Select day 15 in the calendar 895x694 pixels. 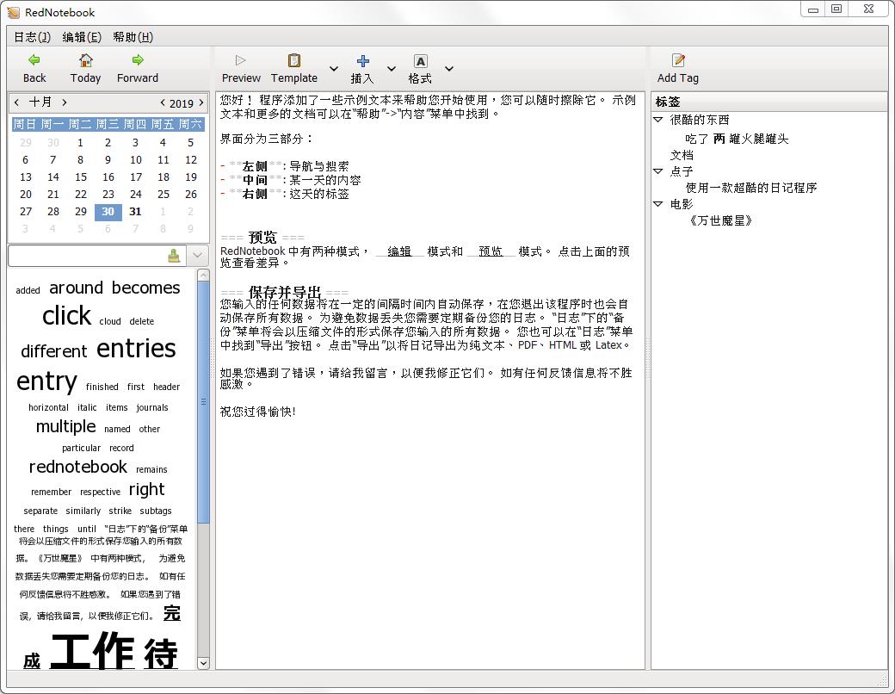coord(80,177)
